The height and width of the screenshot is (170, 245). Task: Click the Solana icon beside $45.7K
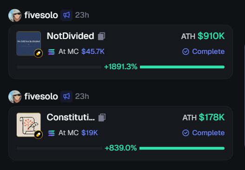click(52, 52)
